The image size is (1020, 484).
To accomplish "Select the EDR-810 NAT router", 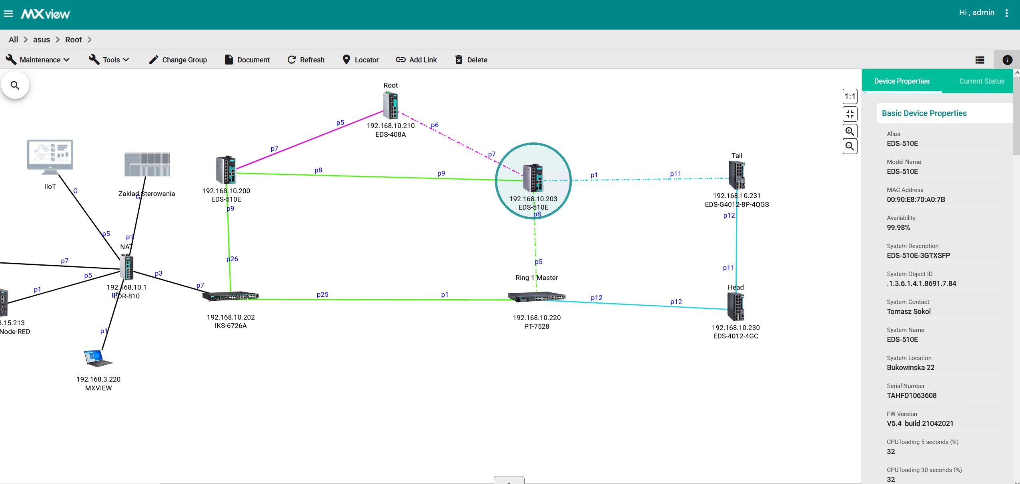I will 127,267.
